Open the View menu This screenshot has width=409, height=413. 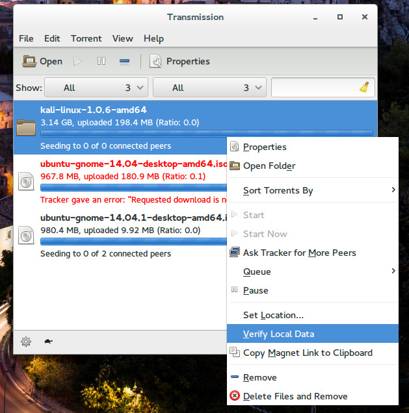point(123,39)
